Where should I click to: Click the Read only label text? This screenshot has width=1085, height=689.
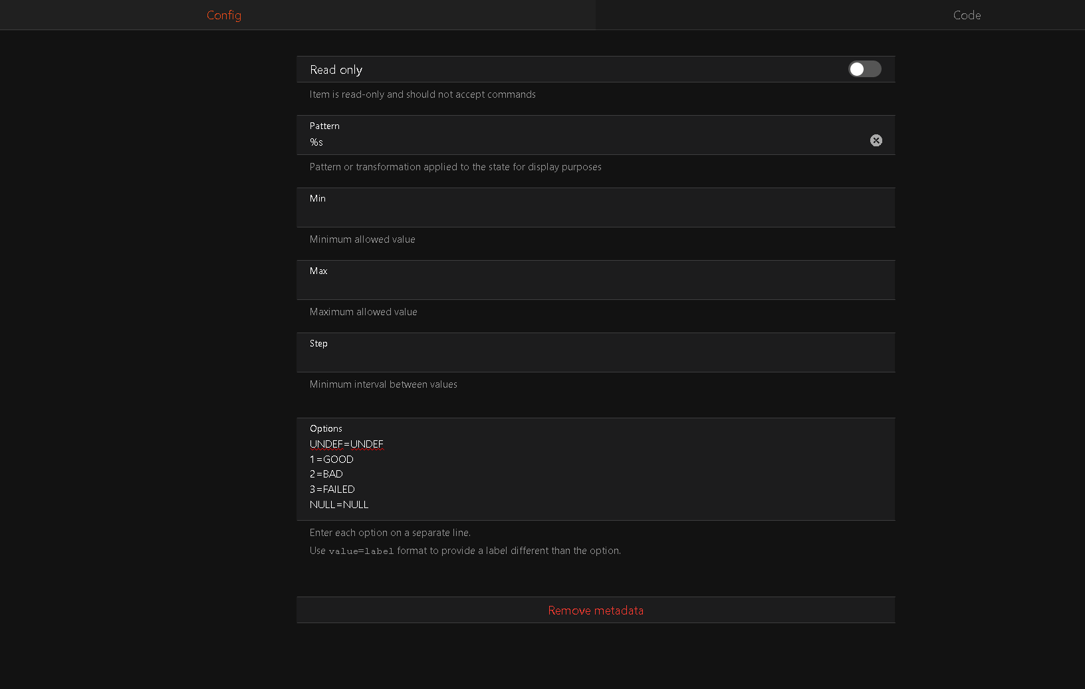pyautogui.click(x=336, y=70)
